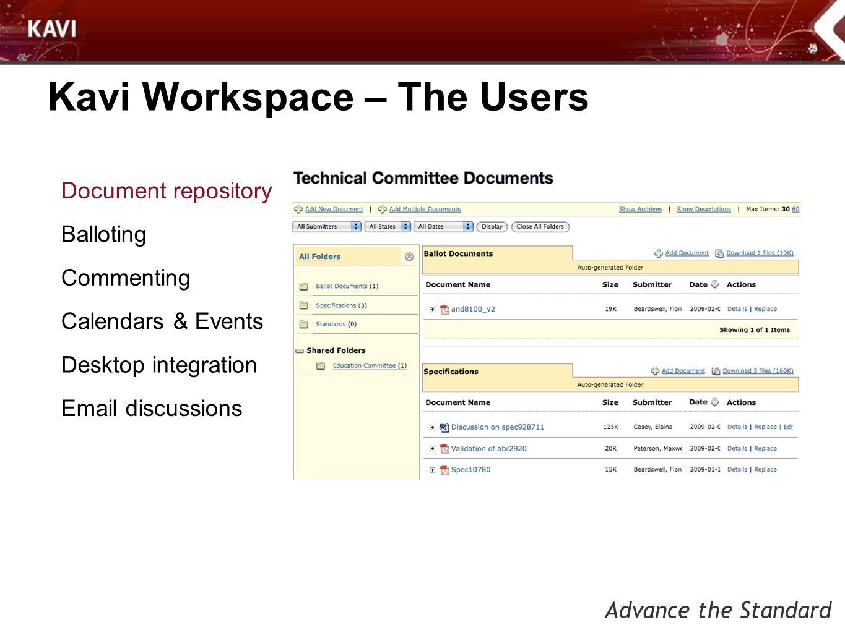The width and height of the screenshot is (845, 633).
Task: Click the Standards folder icon
Action: [304, 325]
